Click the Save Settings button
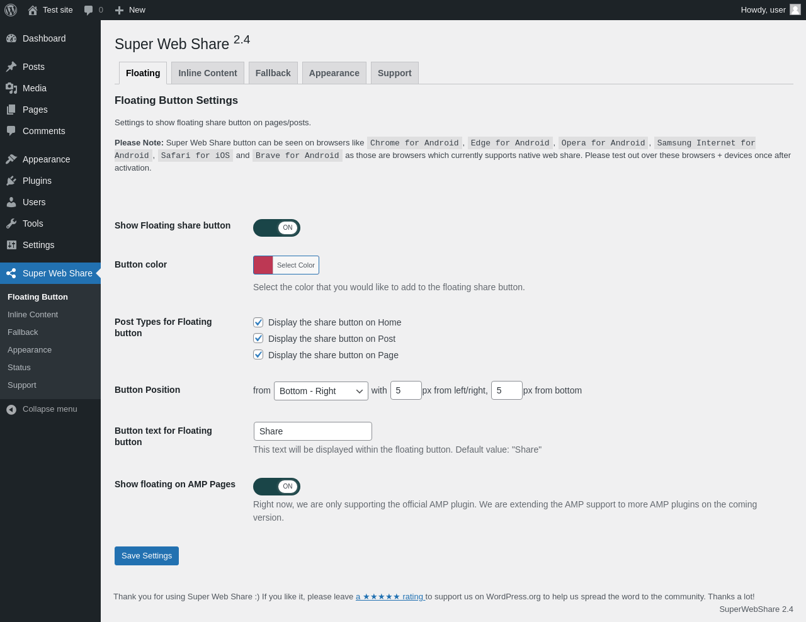Viewport: 806px width, 622px height. pos(147,556)
